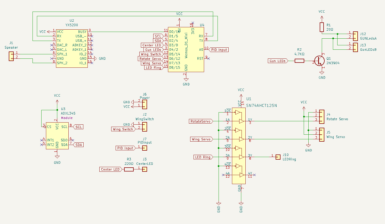This screenshot has height=224, width=385.
Task: Click the J7 PIDInput connector pin
Action: [x=145, y=148]
